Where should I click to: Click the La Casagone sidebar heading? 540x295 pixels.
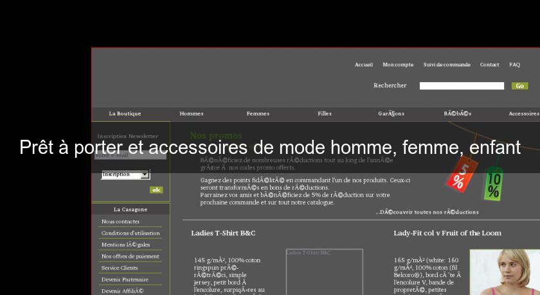point(130,210)
